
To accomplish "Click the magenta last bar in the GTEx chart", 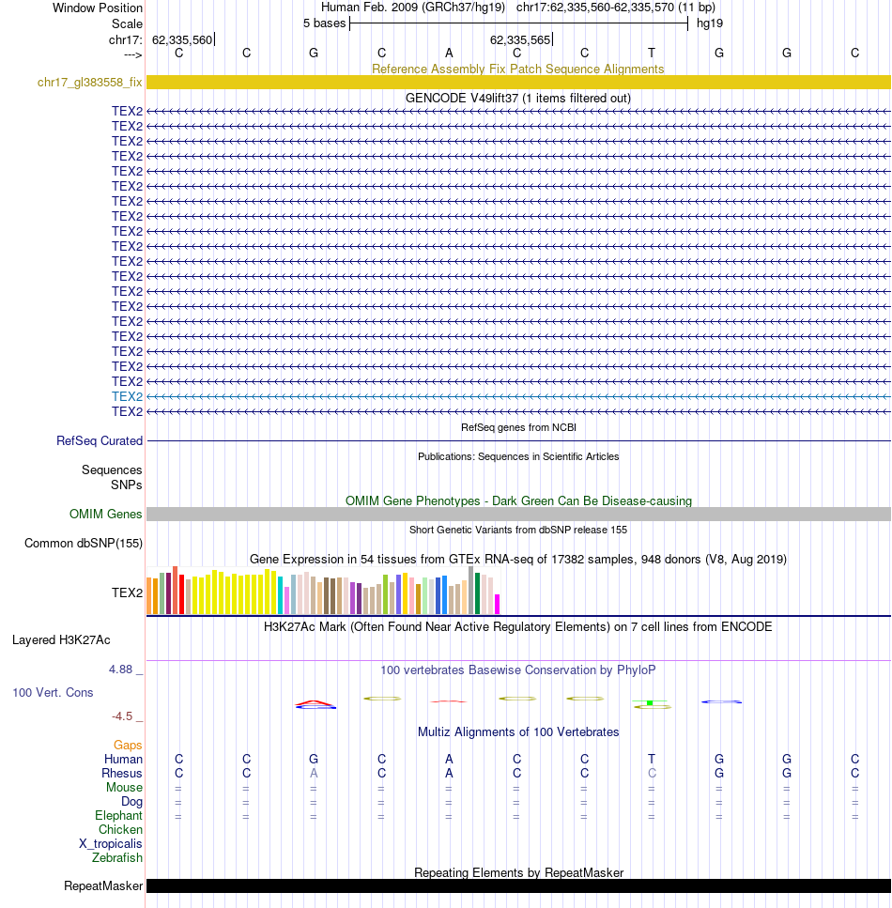I will point(497,604).
